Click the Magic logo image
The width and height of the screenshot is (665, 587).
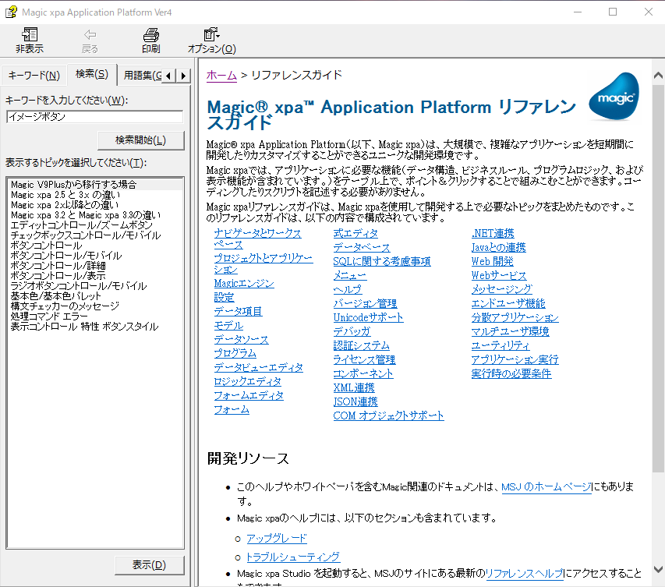click(x=613, y=97)
